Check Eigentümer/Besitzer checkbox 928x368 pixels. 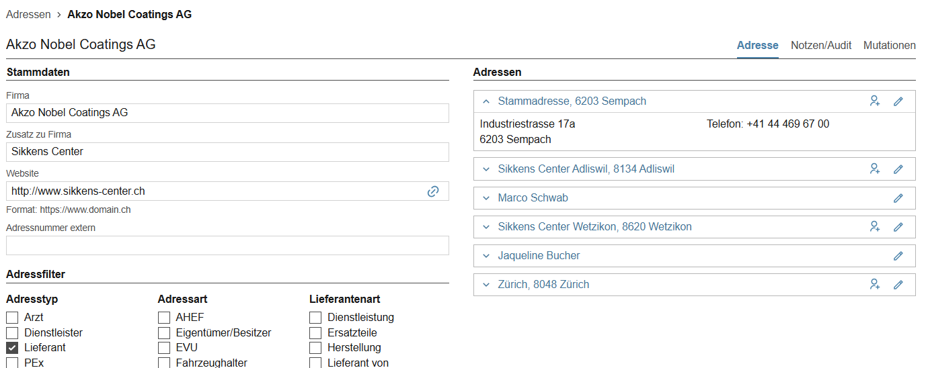(164, 332)
